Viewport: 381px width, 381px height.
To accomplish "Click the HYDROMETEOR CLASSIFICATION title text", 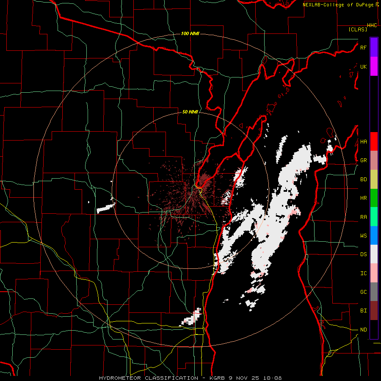I will pyautogui.click(x=149, y=378).
